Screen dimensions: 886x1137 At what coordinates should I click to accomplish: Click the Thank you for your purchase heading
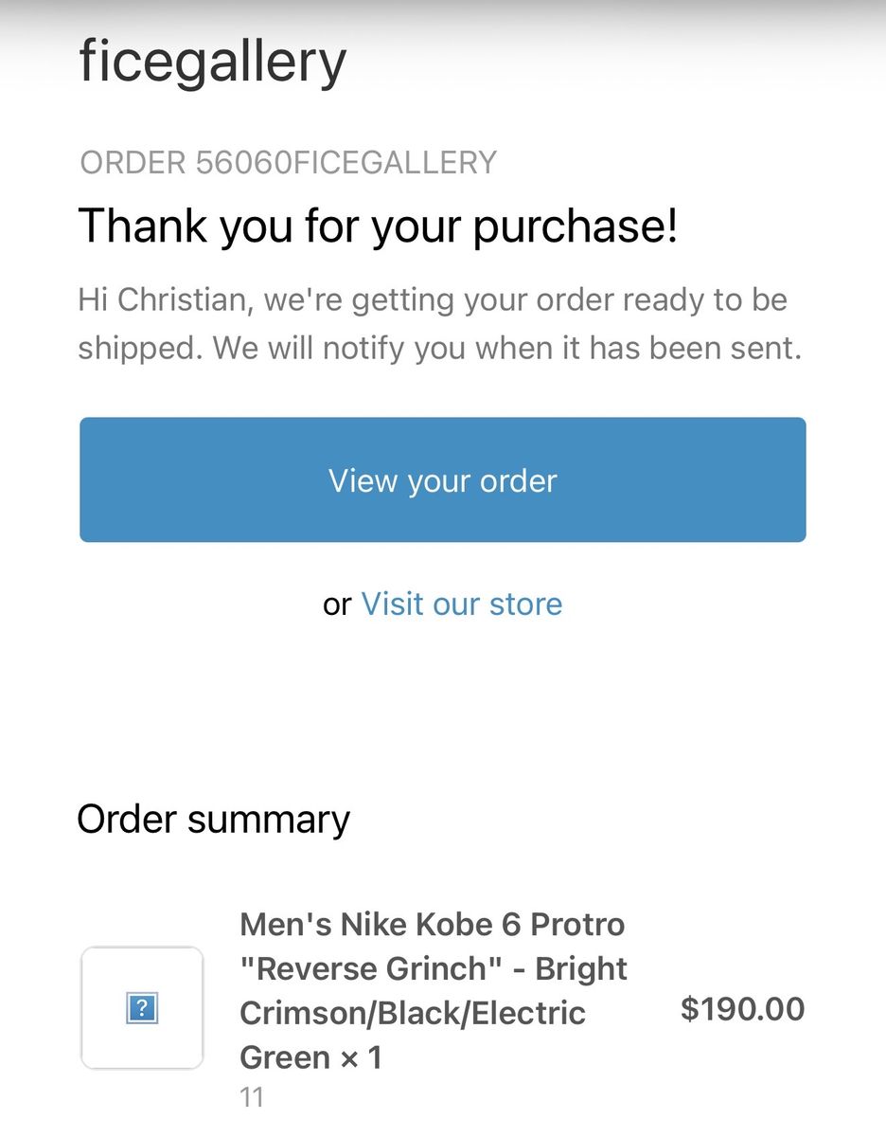pos(378,226)
